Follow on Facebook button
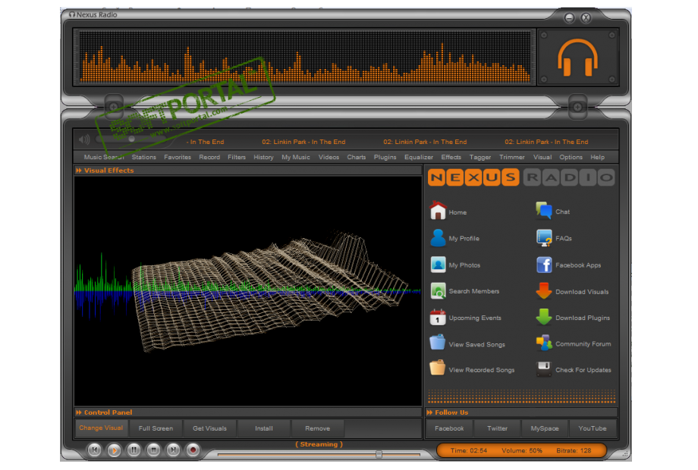The width and height of the screenshot is (698, 470). [x=449, y=428]
